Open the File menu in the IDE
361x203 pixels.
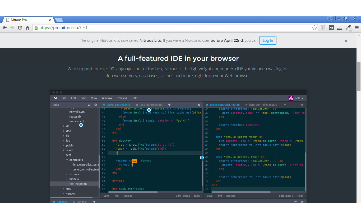tap(64, 98)
